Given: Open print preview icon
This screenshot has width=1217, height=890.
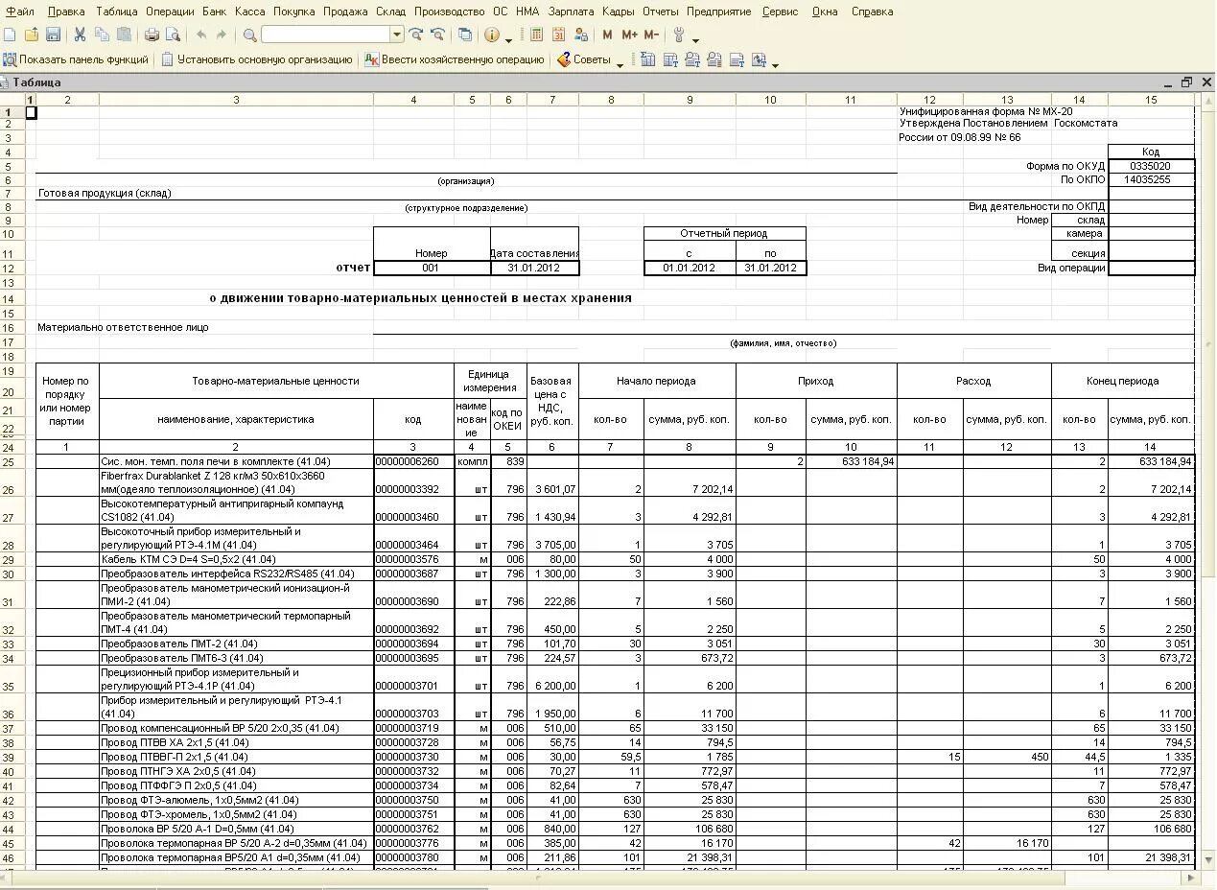Looking at the screenshot, I should (173, 35).
